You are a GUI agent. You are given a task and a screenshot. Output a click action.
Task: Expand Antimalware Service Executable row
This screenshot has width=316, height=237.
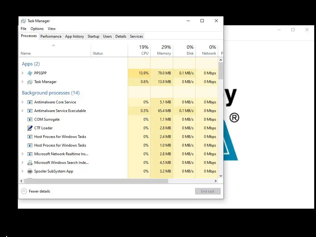point(22,111)
